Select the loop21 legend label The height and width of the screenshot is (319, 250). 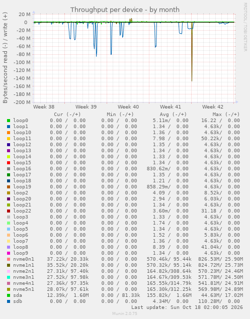pos(22,205)
